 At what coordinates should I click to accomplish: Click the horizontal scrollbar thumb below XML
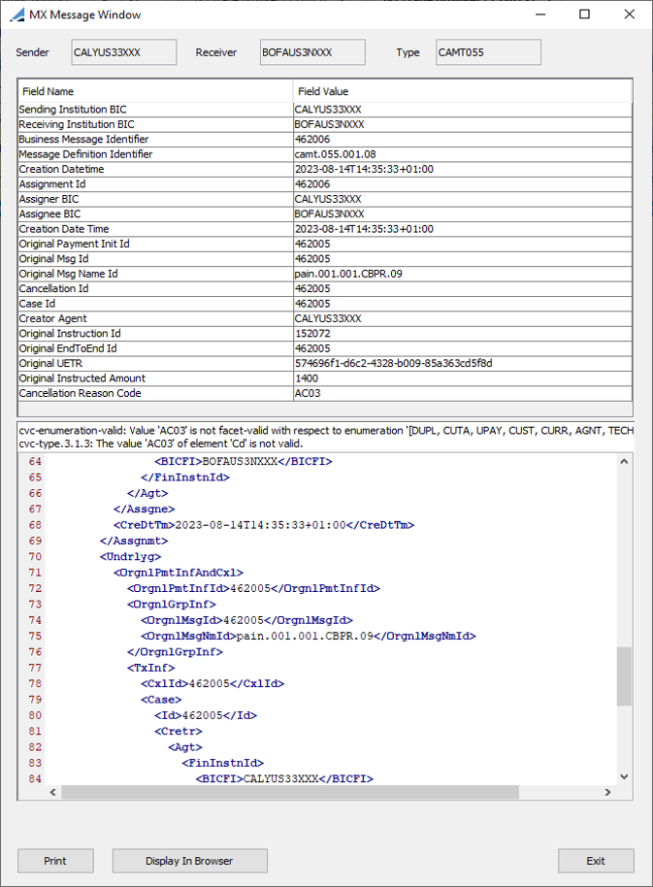click(x=290, y=792)
